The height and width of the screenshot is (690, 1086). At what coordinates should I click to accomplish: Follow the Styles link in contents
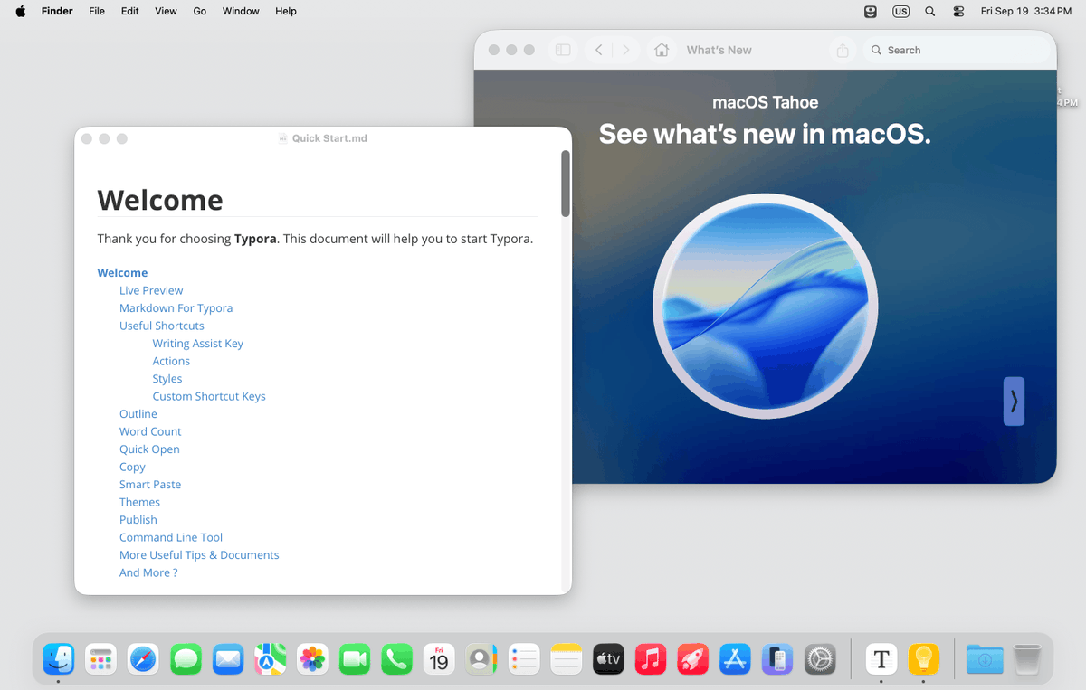click(x=167, y=379)
